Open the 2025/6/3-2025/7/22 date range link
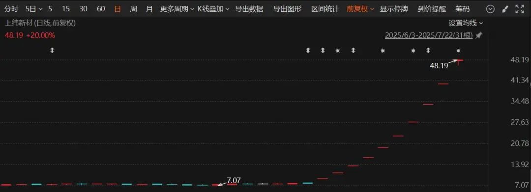Viewport: 531px width, 192px height. coord(429,35)
